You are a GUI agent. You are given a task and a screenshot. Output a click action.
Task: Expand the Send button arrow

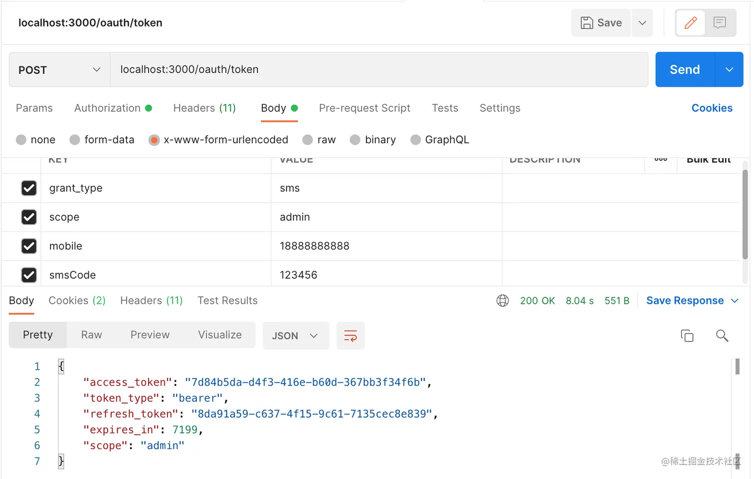click(x=729, y=70)
